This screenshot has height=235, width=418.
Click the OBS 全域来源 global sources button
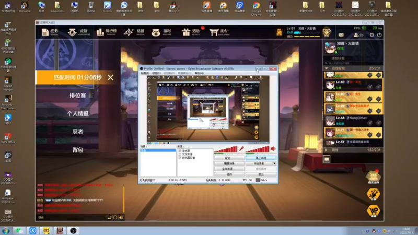(229, 169)
